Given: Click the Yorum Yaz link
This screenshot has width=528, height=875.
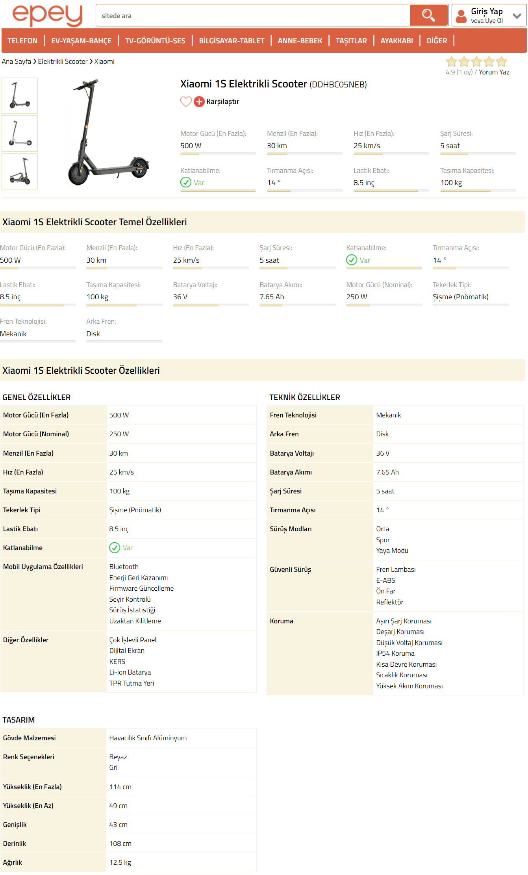Looking at the screenshot, I should 494,72.
